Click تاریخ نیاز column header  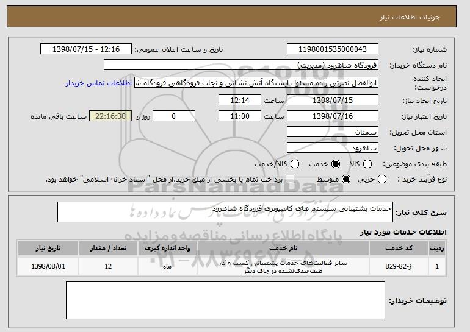pos(48,249)
